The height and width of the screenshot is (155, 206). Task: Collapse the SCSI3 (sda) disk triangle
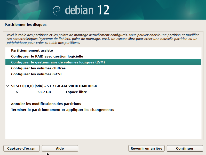(7, 86)
